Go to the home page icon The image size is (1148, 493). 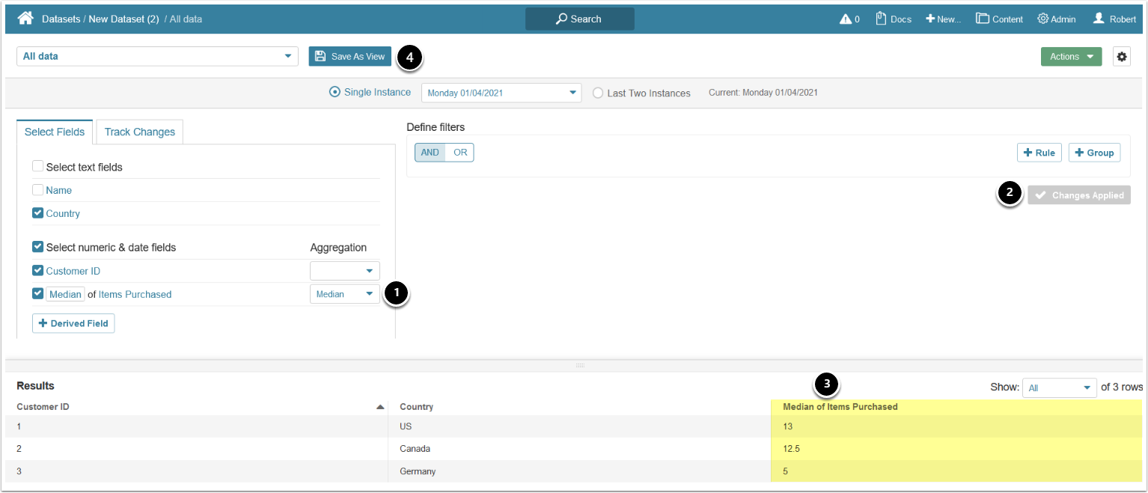pos(25,18)
